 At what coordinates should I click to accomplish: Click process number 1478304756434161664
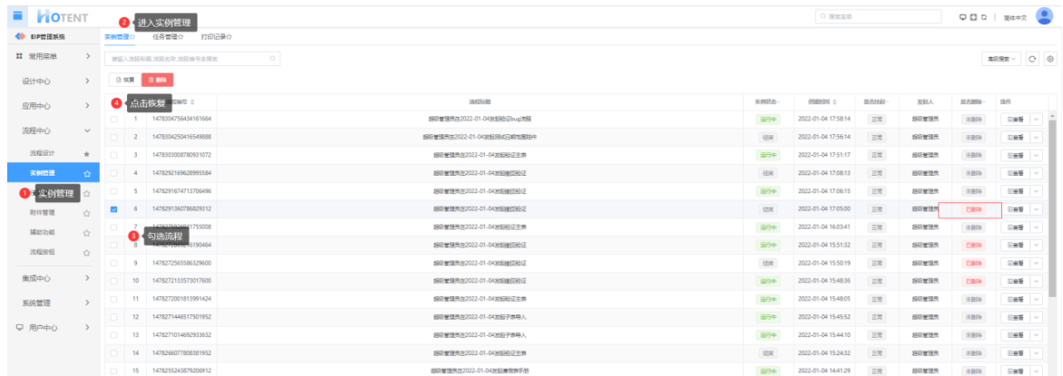(x=181, y=119)
